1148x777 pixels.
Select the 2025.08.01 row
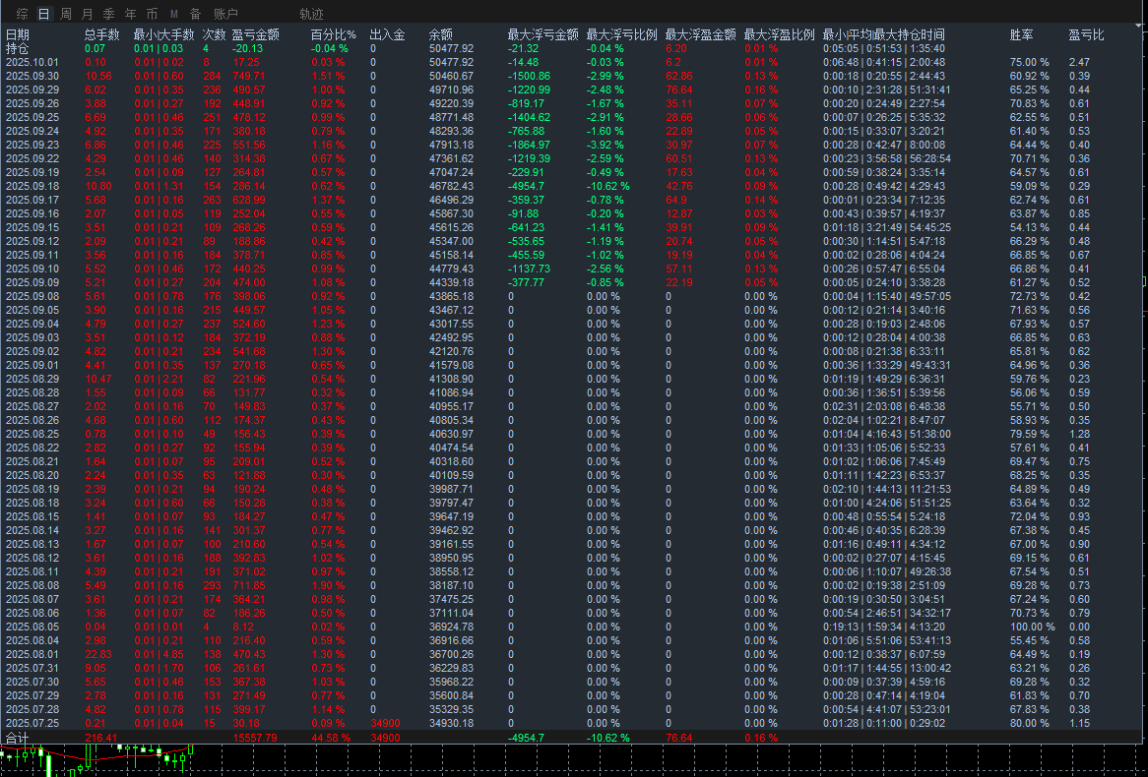pos(570,654)
